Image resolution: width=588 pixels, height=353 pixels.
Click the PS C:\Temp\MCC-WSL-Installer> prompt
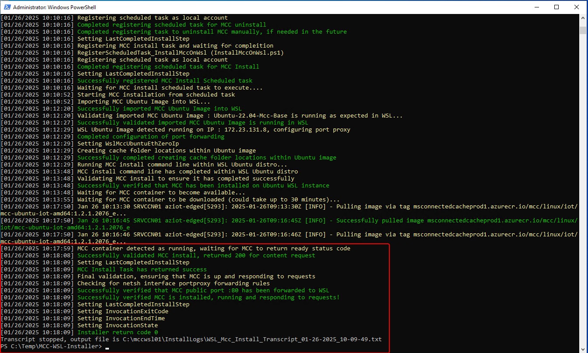tap(51, 346)
